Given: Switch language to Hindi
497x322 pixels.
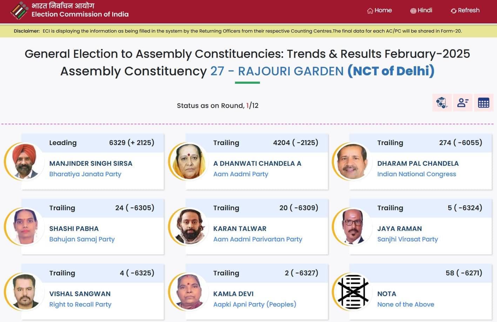Looking at the screenshot, I should click(x=421, y=11).
